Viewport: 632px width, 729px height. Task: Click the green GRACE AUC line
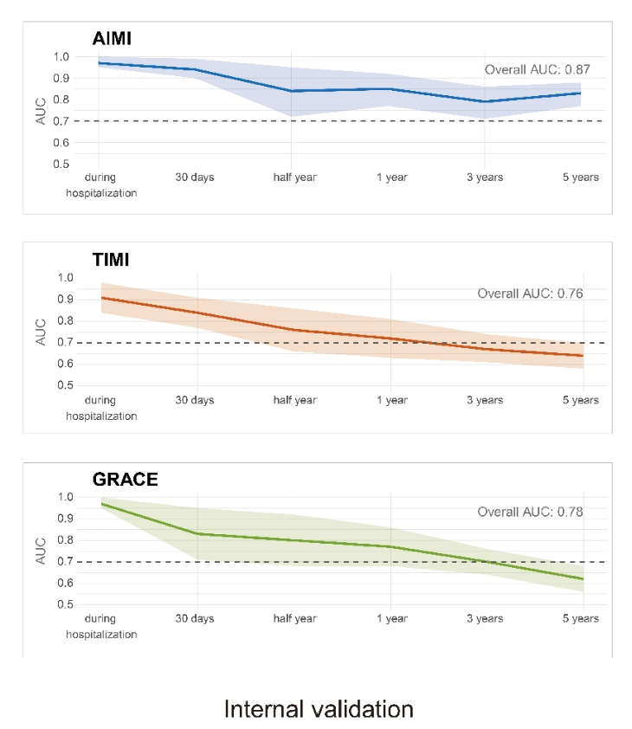(293, 540)
